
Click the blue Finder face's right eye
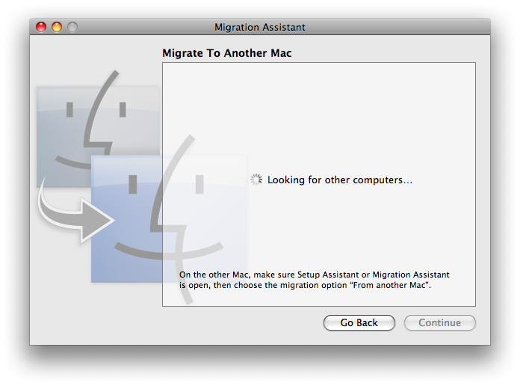pos(199,184)
